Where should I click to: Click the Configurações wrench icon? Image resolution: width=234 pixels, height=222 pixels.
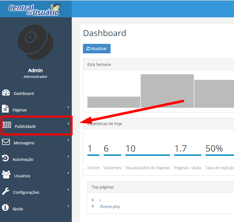pos(6,191)
